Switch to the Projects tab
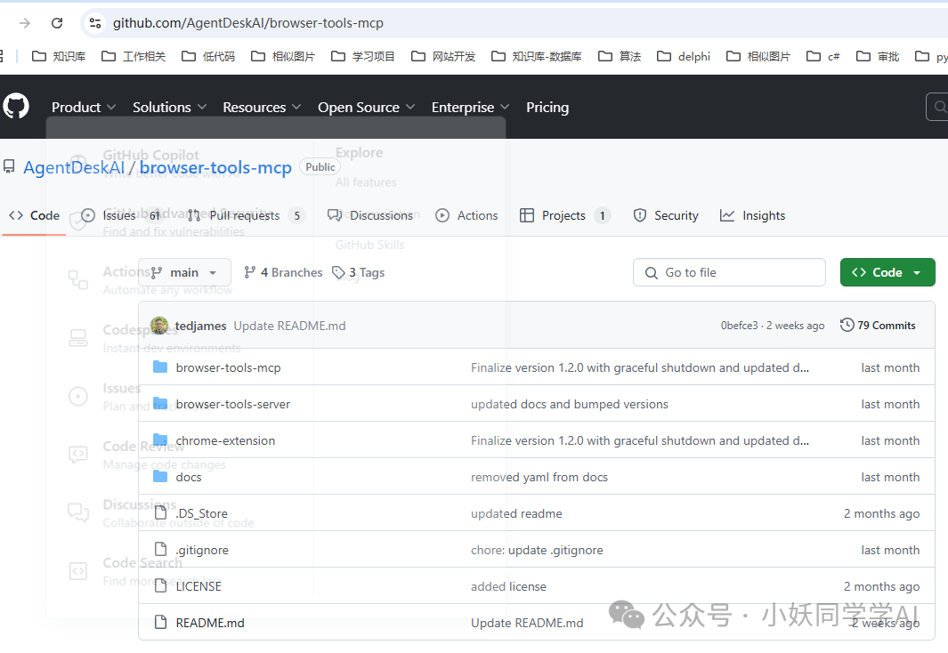The width and height of the screenshot is (948, 653). [x=564, y=215]
